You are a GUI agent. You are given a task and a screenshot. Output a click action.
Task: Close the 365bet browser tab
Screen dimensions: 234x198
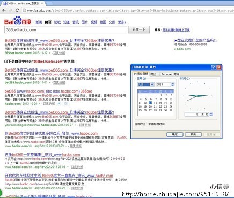[x=42, y=3]
